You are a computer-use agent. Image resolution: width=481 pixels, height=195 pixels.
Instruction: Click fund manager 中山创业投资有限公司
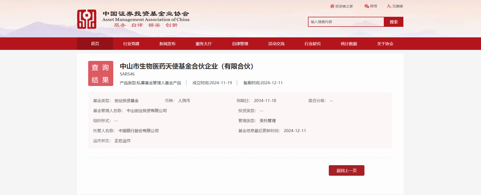pyautogui.click(x=147, y=111)
